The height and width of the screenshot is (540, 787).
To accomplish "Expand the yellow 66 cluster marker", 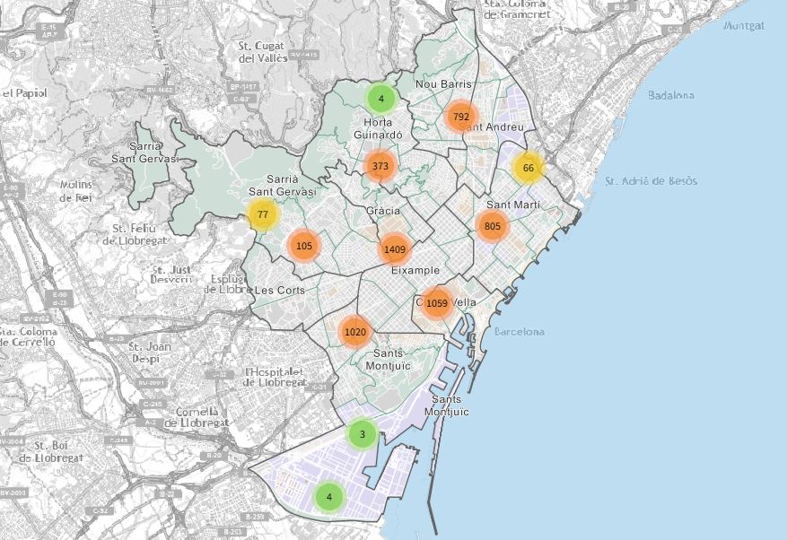I will 529,168.
